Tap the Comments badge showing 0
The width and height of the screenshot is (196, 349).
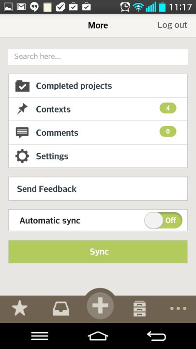coord(168,131)
